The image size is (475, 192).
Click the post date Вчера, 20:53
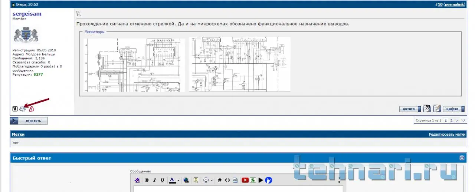tap(27, 4)
